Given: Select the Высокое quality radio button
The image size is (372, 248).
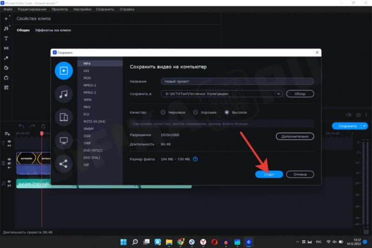Looking at the screenshot, I should click(x=227, y=113).
